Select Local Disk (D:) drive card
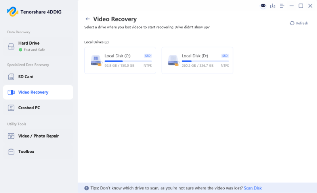 coord(197,60)
